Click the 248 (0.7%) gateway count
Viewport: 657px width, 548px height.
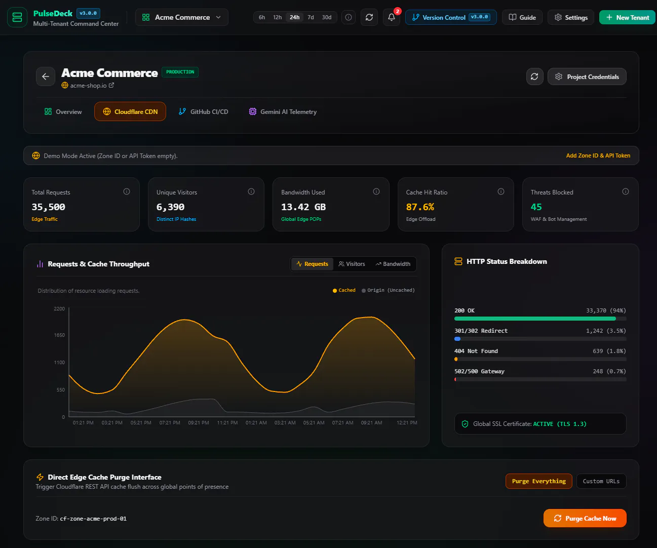pyautogui.click(x=609, y=371)
